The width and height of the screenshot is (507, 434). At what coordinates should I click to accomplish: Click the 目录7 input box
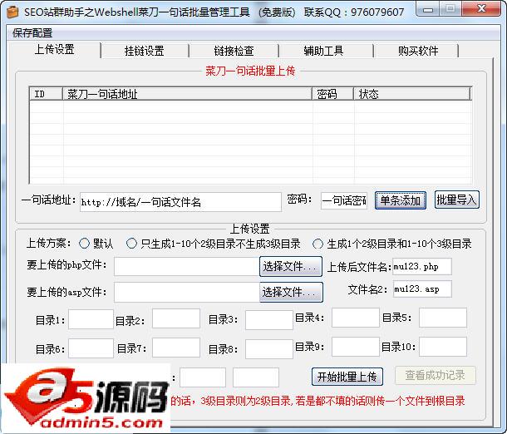[x=176, y=348]
